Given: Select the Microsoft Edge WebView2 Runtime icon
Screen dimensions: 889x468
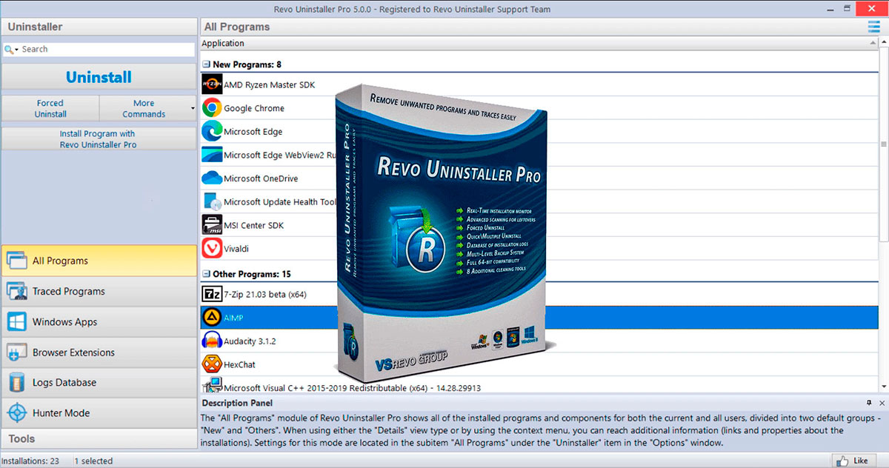Looking at the screenshot, I should pyautogui.click(x=212, y=155).
